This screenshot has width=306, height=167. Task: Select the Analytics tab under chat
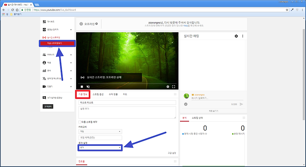pyautogui.click(x=184, y=118)
